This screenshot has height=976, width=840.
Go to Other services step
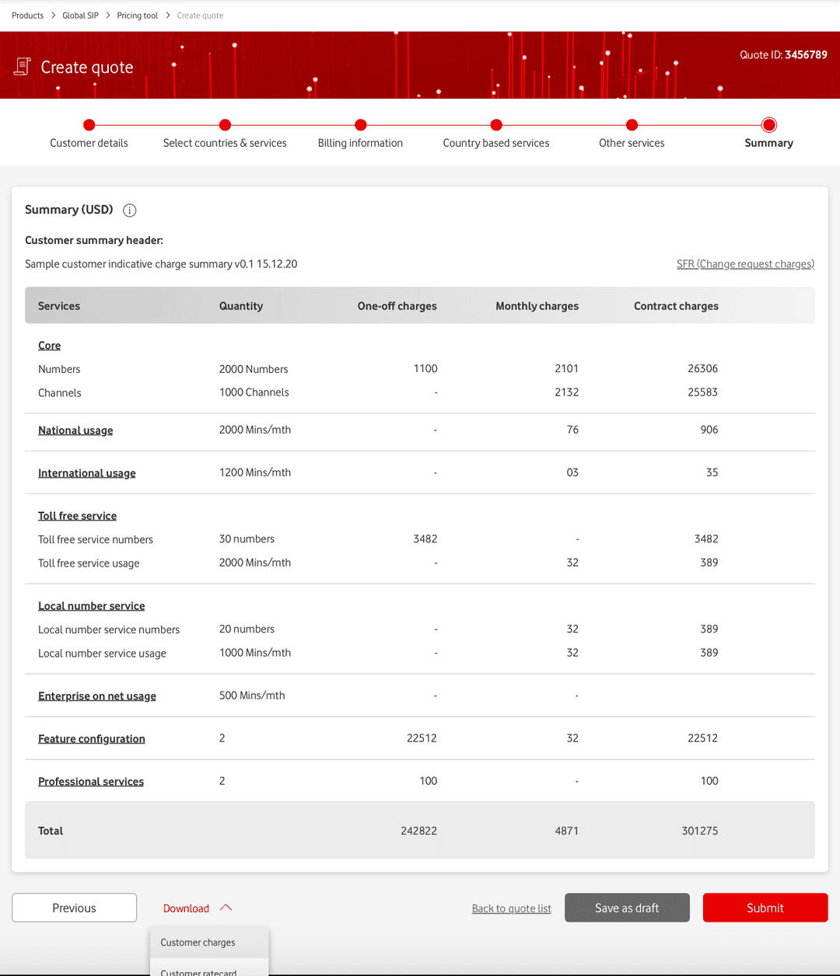coord(632,143)
